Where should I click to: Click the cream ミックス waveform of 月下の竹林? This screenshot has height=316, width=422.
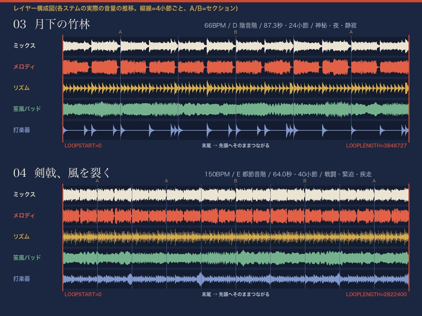tap(236, 46)
